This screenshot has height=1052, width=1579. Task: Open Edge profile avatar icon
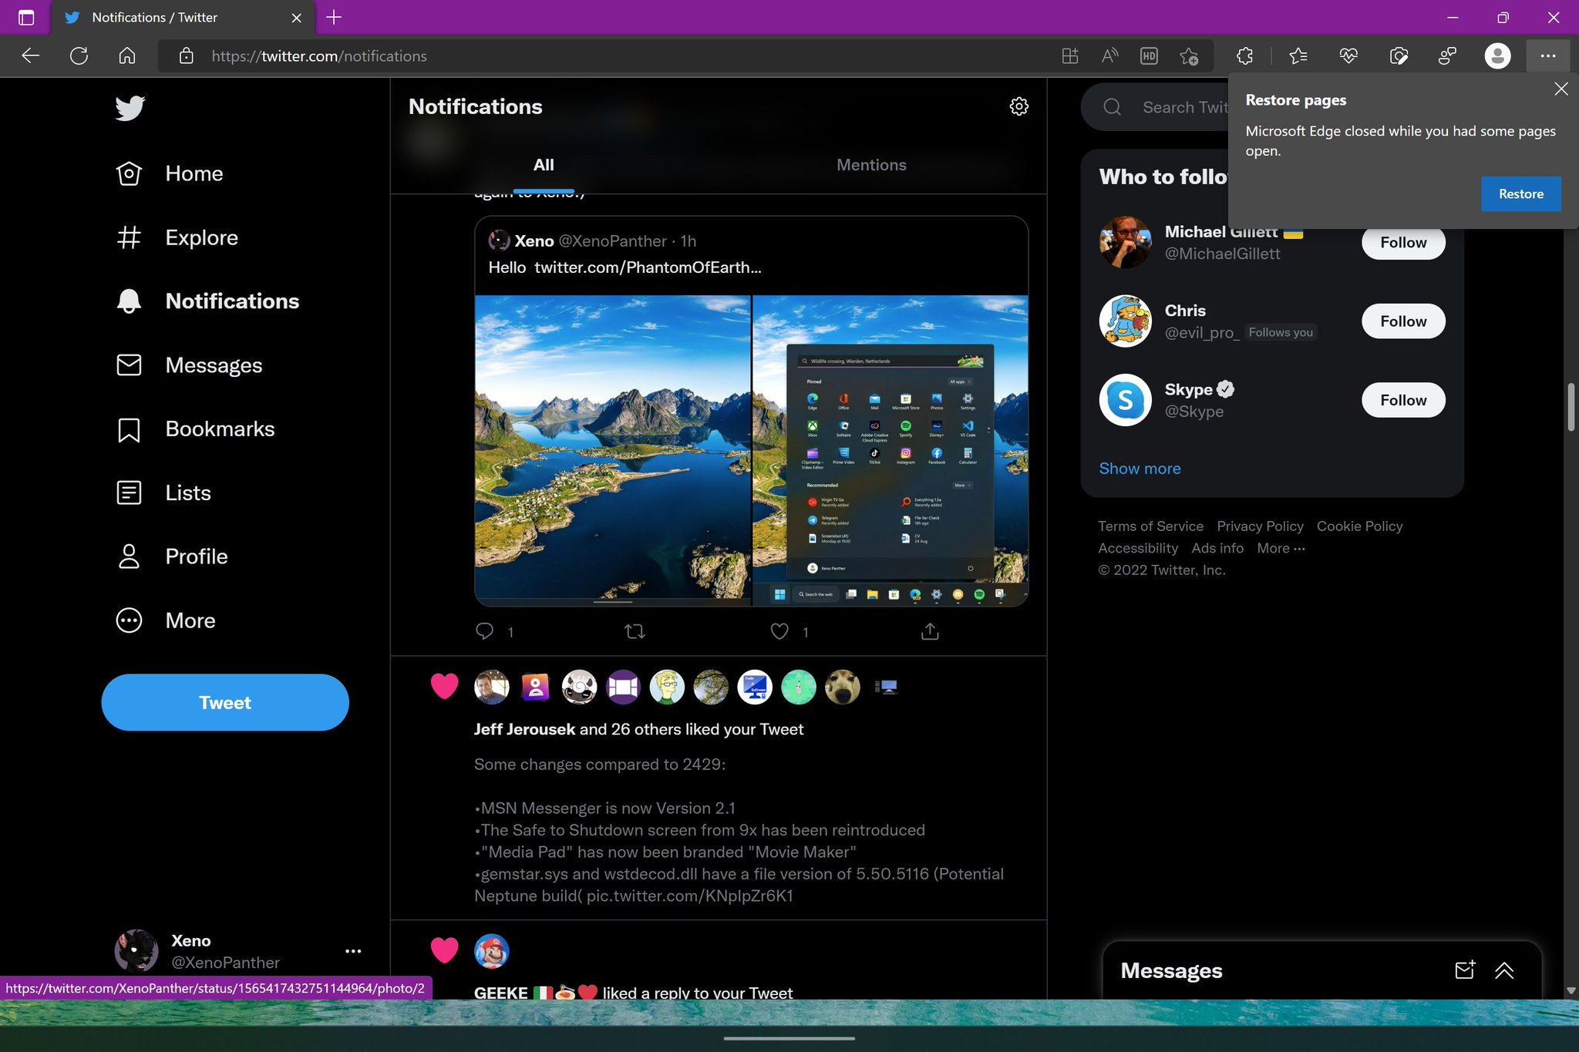tap(1497, 56)
